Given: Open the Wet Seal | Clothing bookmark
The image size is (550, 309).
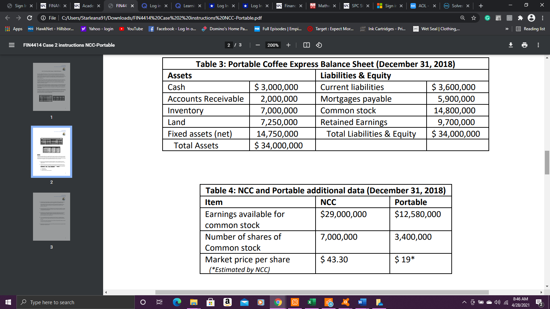Looking at the screenshot, I should 436,29.
